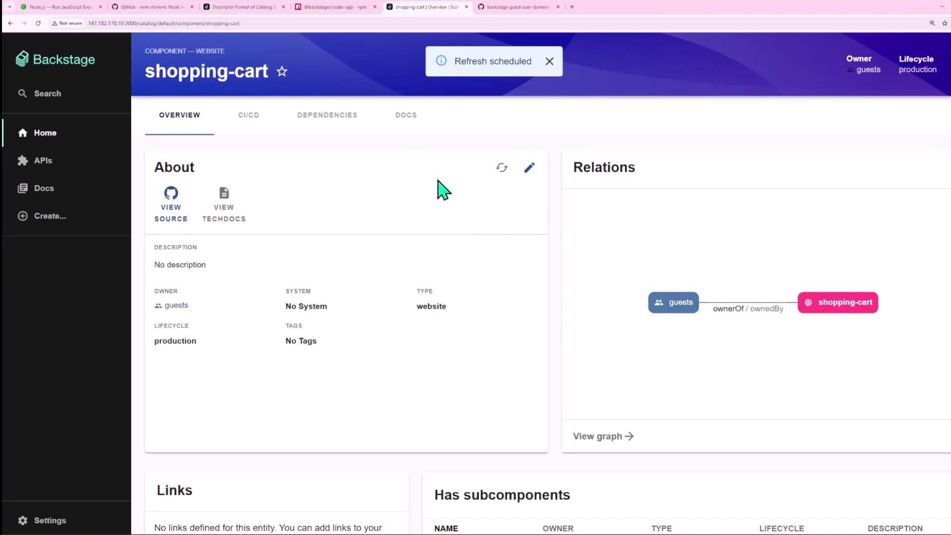The height and width of the screenshot is (535, 951).
Task: Close the Node.js browser tab
Action: [x=101, y=7]
